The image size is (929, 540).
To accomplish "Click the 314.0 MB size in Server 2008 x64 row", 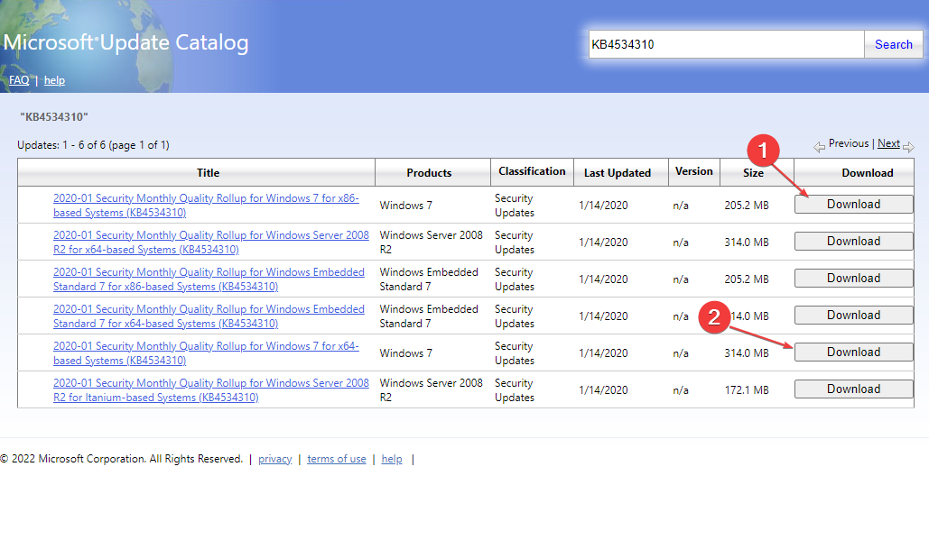I will (747, 242).
